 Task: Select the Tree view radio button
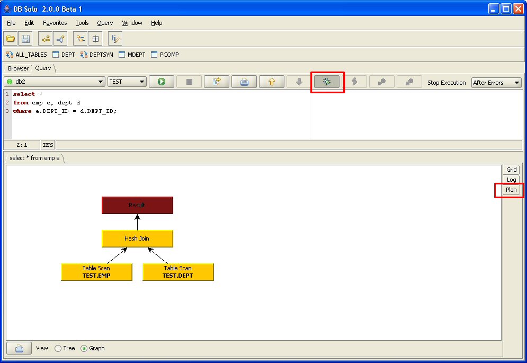click(x=58, y=349)
